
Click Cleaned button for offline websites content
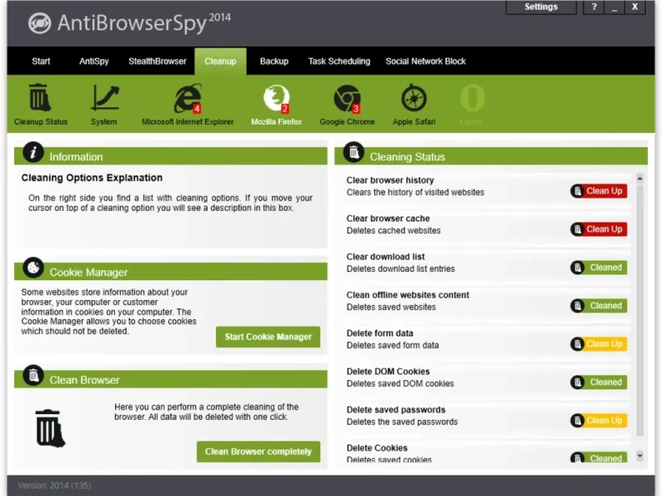(598, 306)
